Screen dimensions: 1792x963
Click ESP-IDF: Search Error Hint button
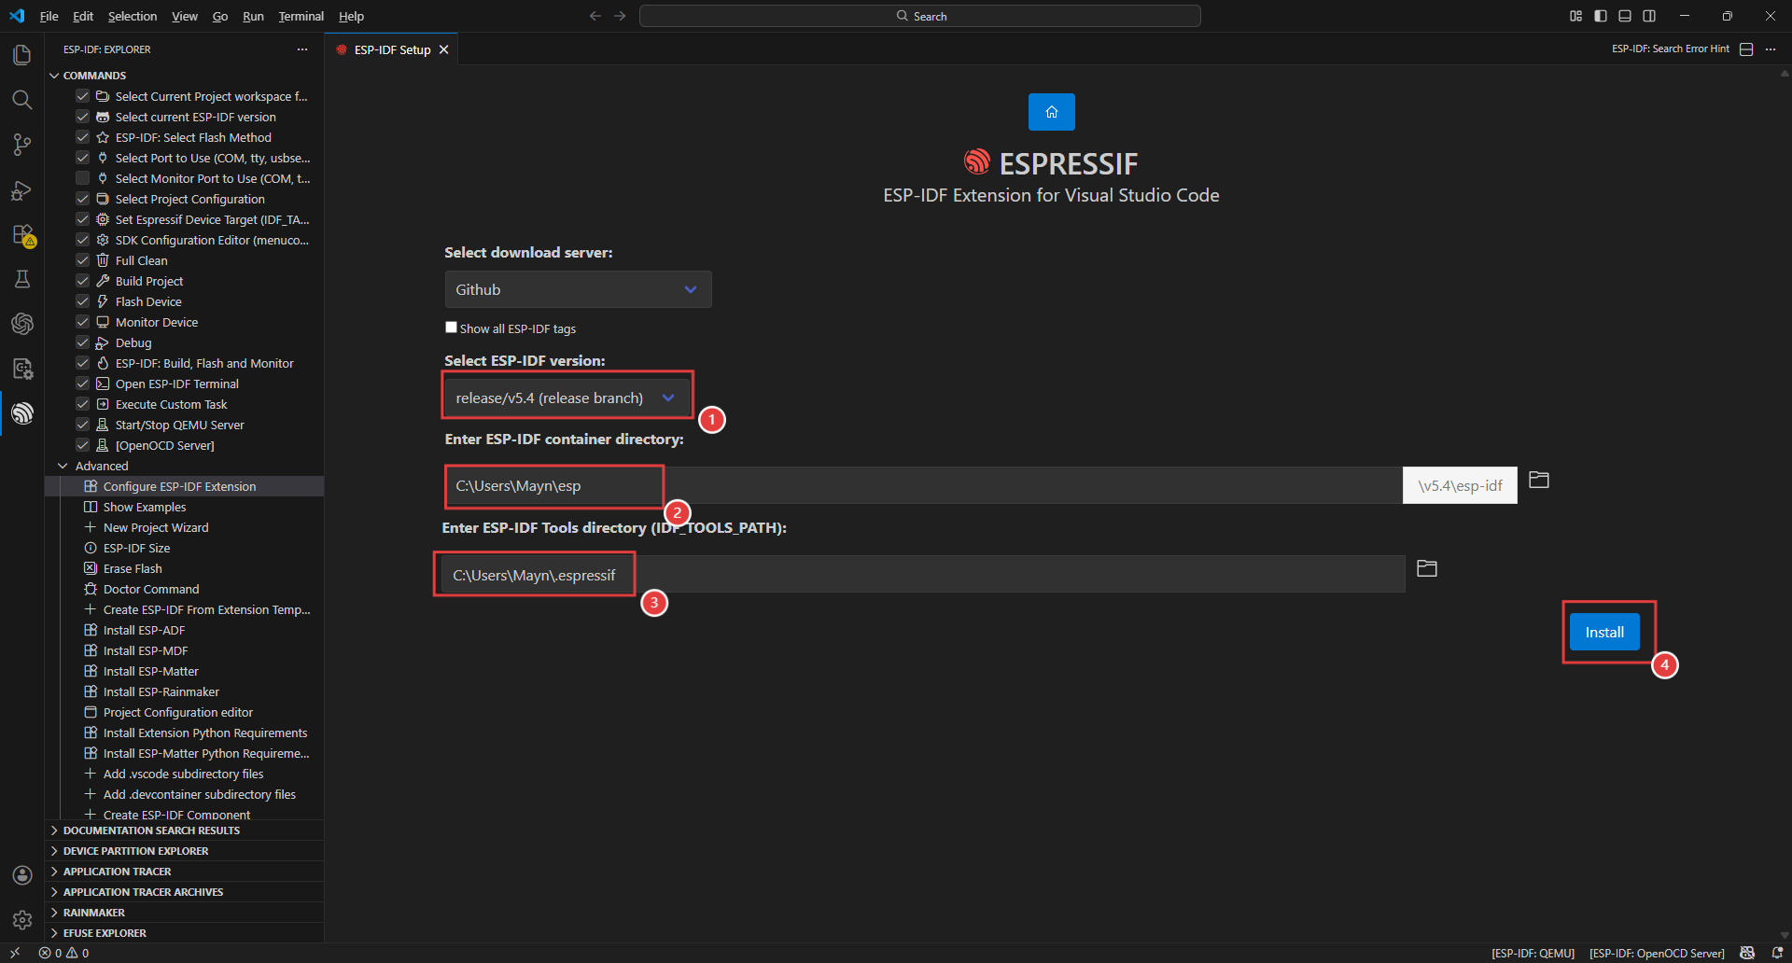(1670, 49)
